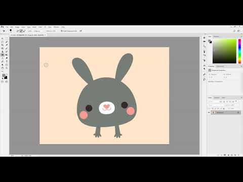Click the Create new layer icon
This screenshot has width=243, height=182.
[235, 155]
